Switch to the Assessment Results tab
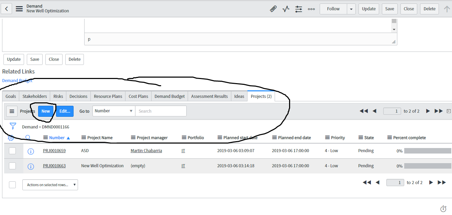 (209, 96)
